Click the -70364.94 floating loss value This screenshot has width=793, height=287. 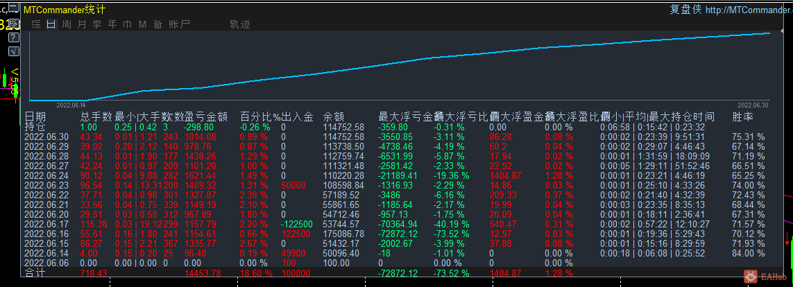point(398,225)
